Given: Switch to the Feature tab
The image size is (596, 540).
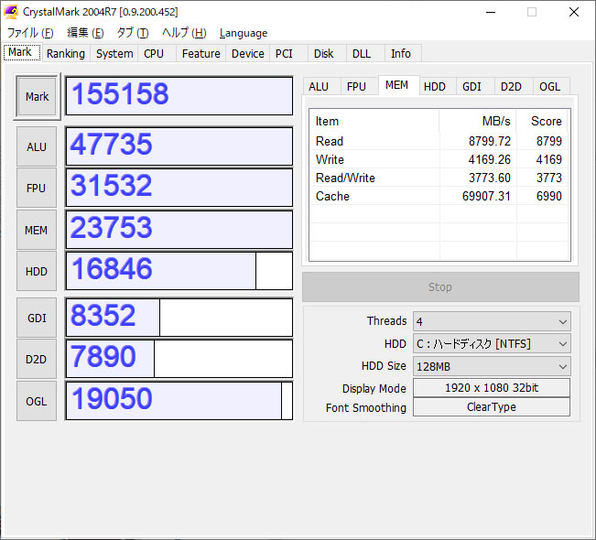Looking at the screenshot, I should coord(201,54).
